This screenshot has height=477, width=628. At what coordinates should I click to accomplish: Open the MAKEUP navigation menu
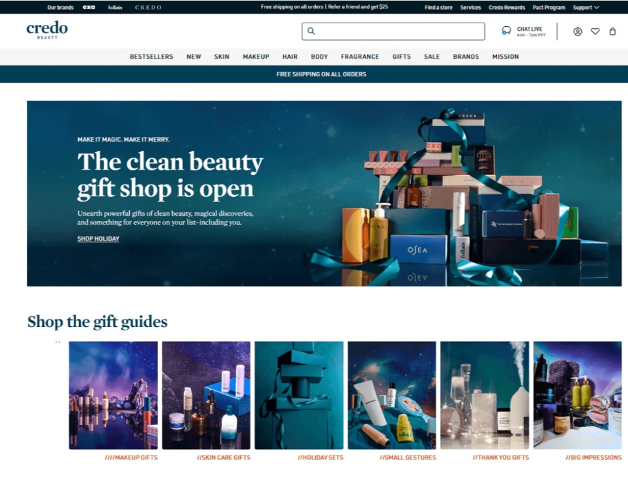point(256,56)
